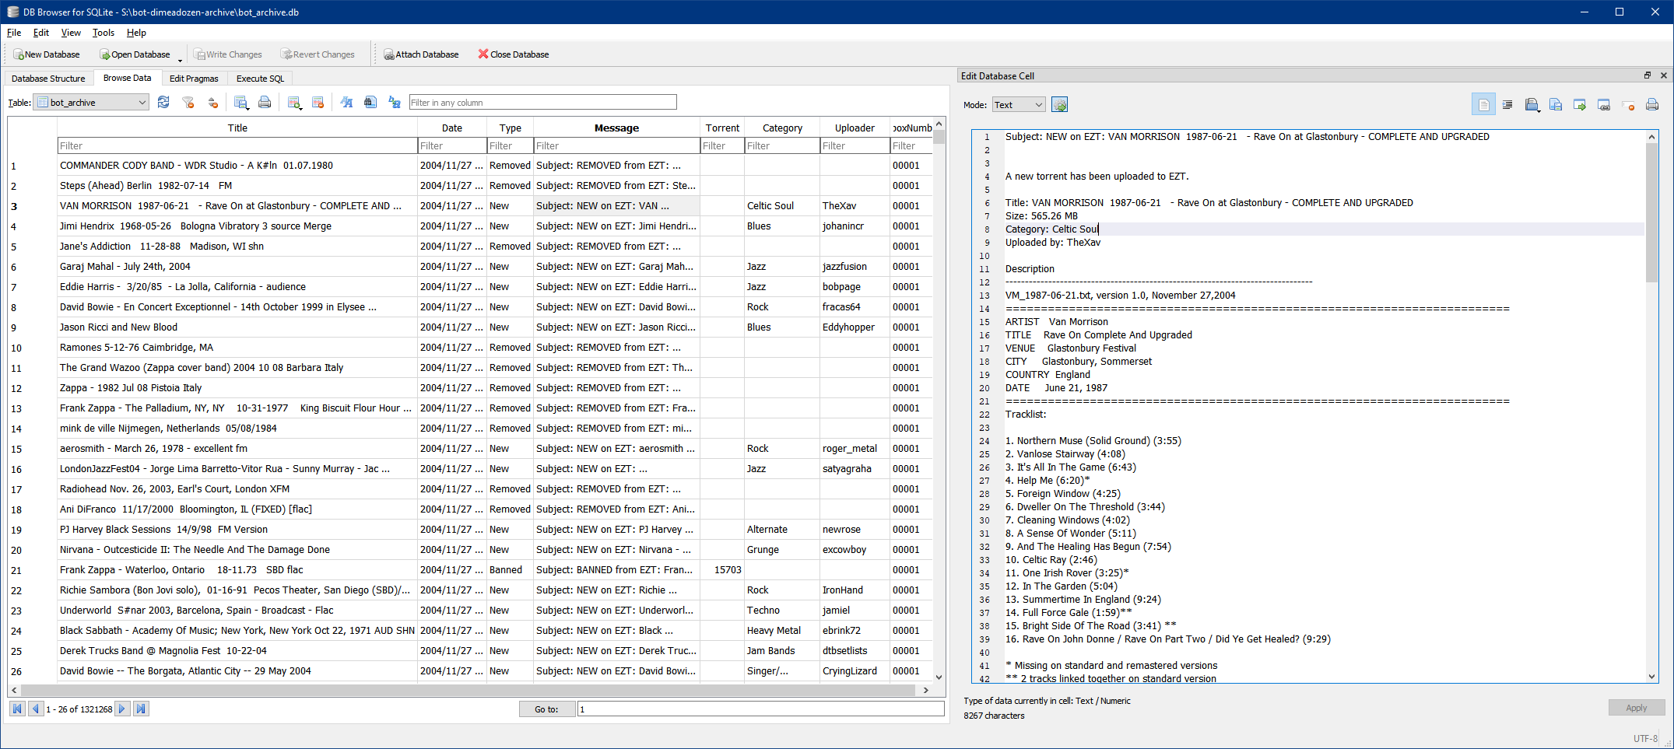Viewport: 1674px width, 749px height.
Task: Open the Tools menu
Action: 103,33
